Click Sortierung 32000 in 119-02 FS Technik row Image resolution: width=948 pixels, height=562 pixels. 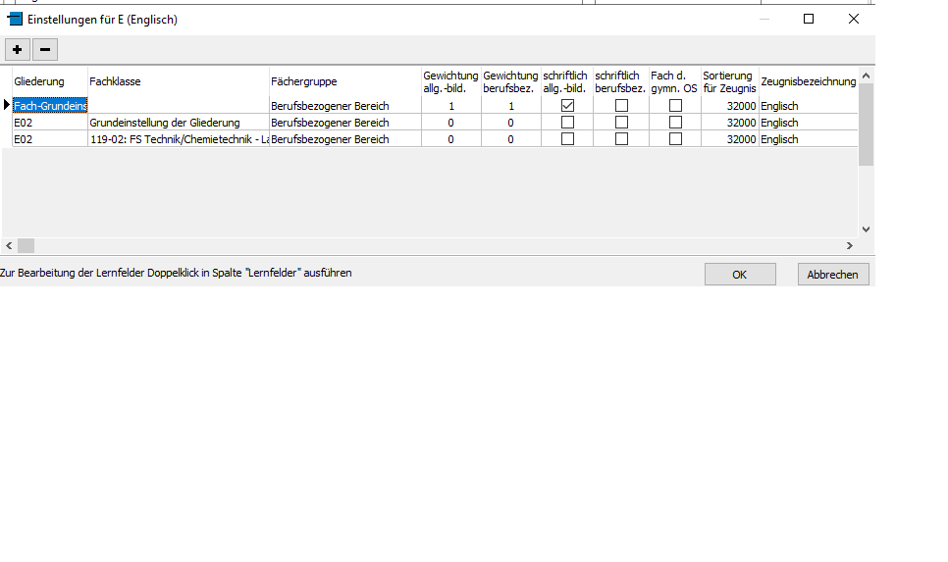[730, 139]
